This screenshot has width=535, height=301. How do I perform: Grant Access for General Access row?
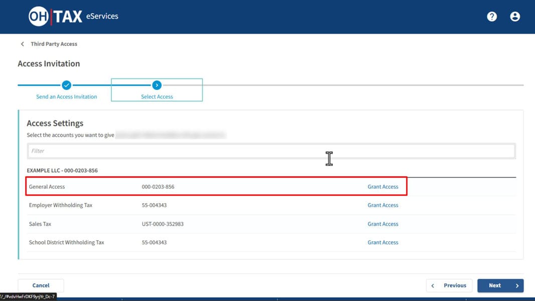[x=383, y=187]
